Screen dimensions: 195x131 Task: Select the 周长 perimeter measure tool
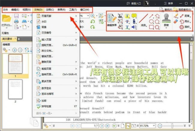coord(185,21)
